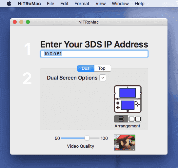The width and height of the screenshot is (178, 168).
Task: Open the NiTRoMac application menu
Action: pyautogui.click(x=29, y=4)
